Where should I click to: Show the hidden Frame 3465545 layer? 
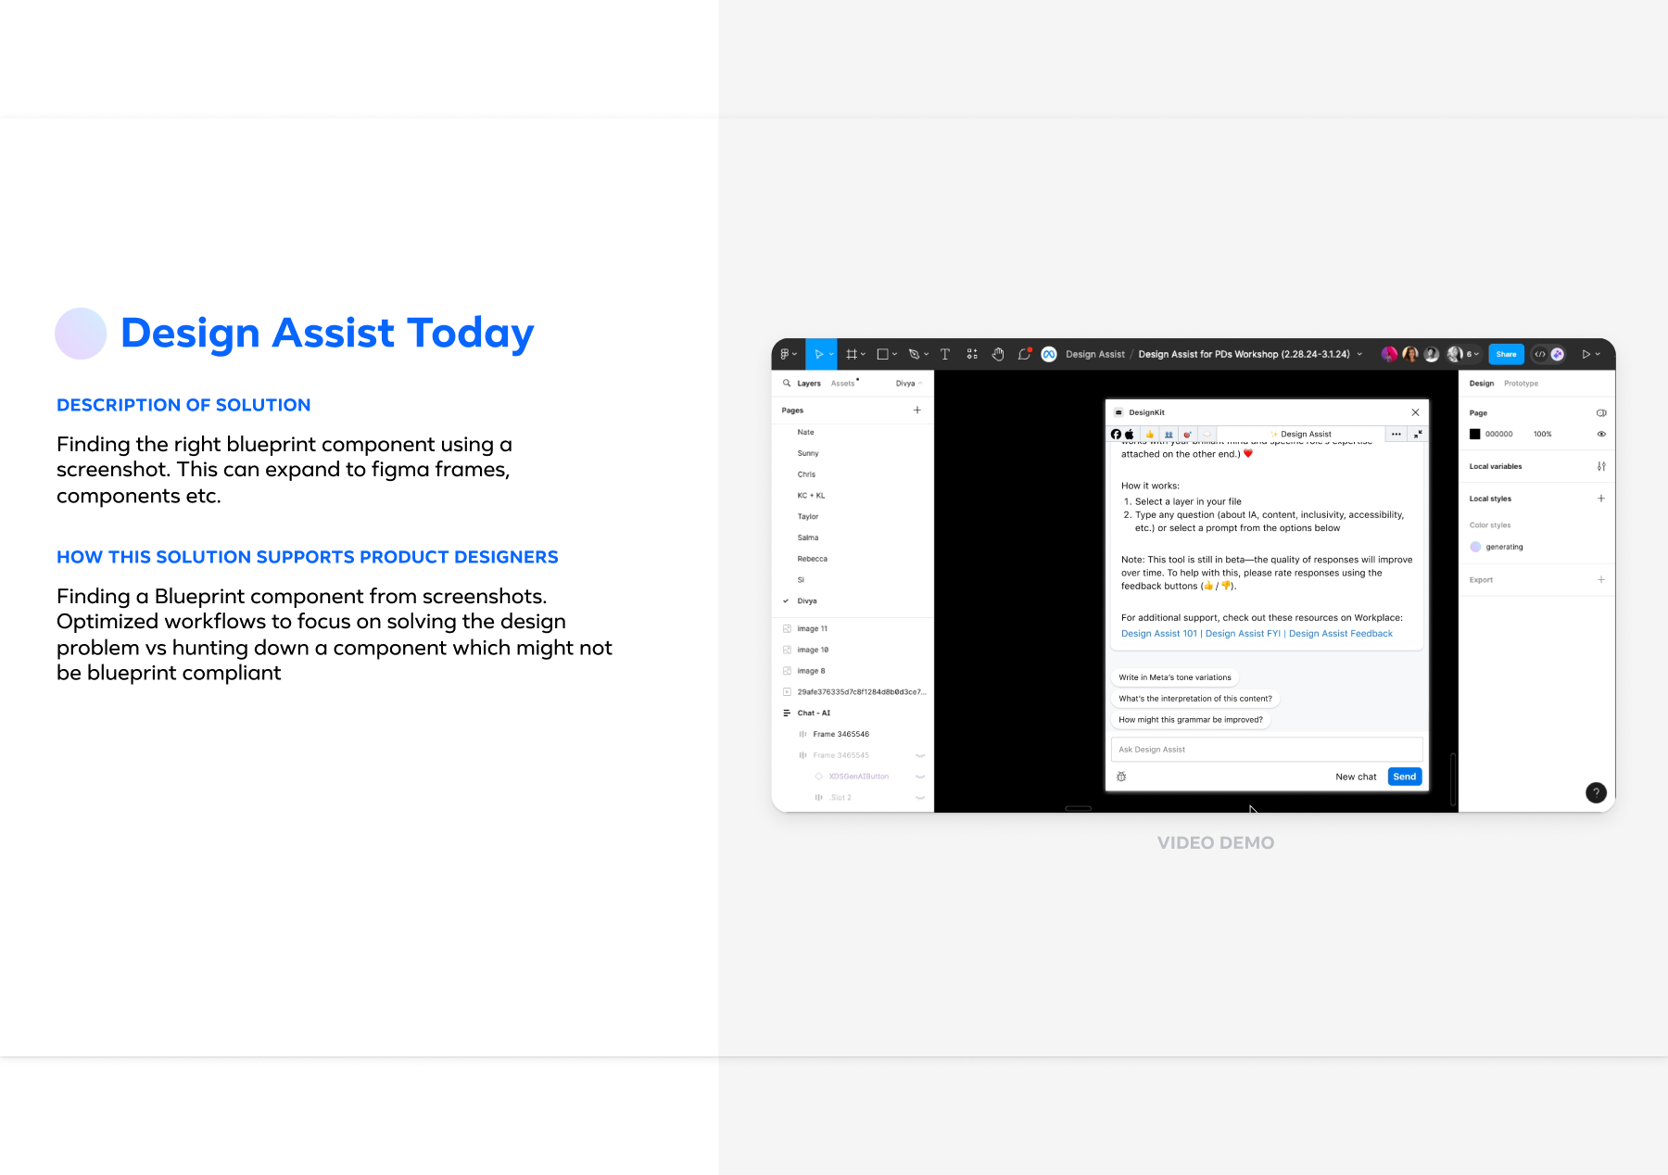point(920,755)
